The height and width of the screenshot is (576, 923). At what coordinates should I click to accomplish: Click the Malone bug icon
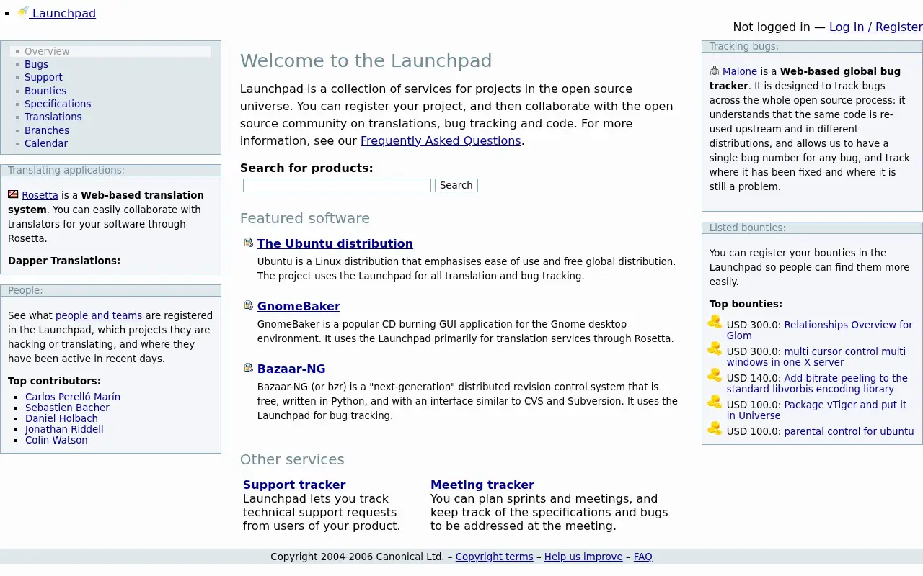point(715,71)
